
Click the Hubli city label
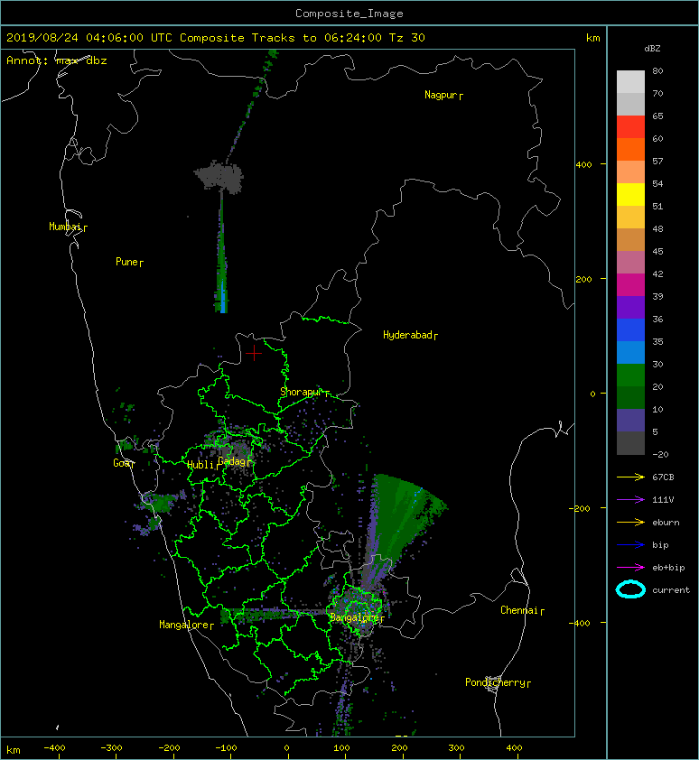tap(200, 465)
